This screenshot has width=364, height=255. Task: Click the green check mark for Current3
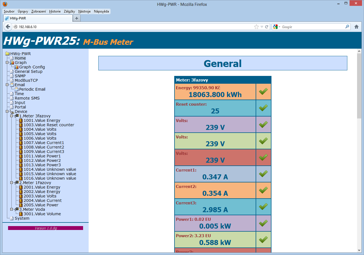(263, 207)
